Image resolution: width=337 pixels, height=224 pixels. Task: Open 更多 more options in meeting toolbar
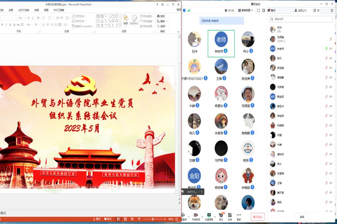[239, 216]
